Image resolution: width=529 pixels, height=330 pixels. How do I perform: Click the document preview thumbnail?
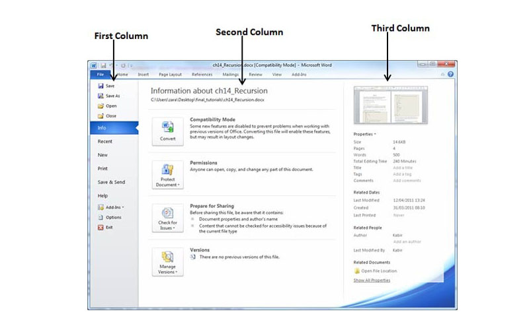click(390, 105)
